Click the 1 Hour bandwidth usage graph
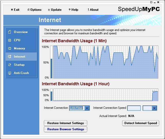 tap(106, 95)
